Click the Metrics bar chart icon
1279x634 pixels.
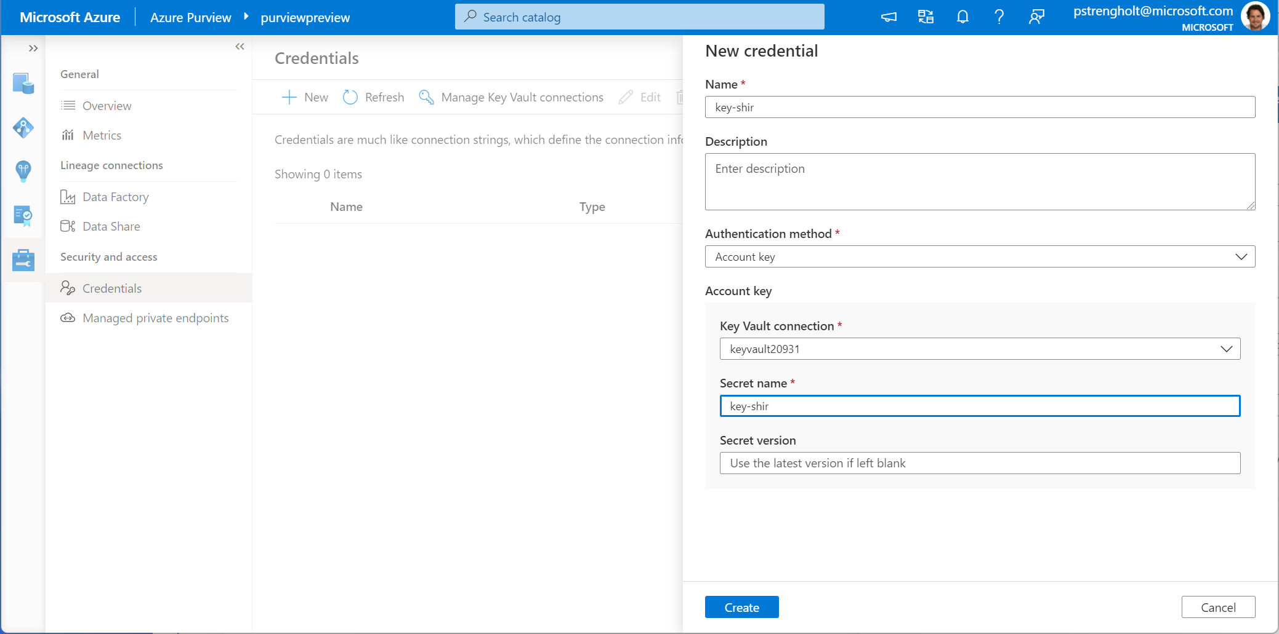pyautogui.click(x=68, y=135)
